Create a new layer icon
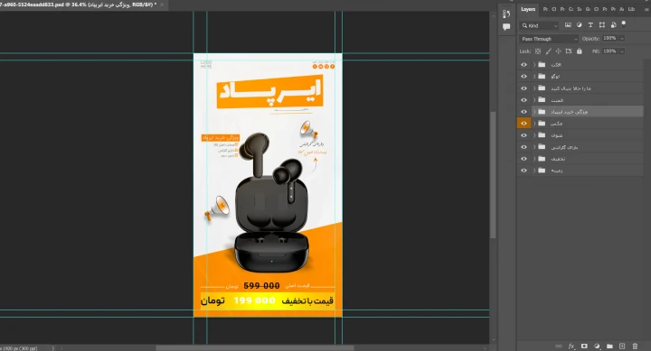Screen dimensions: 651x351 622,346
